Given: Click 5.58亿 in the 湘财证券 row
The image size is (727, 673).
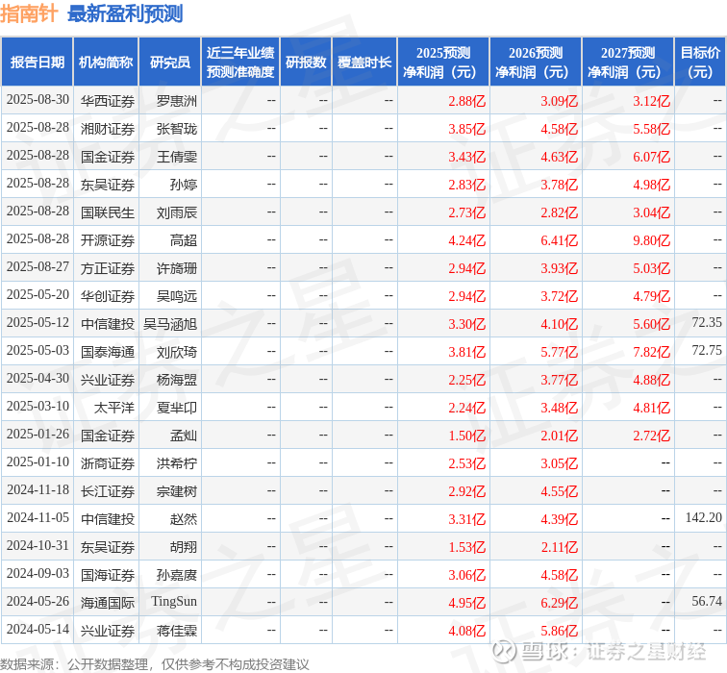Looking at the screenshot, I should (x=651, y=129).
